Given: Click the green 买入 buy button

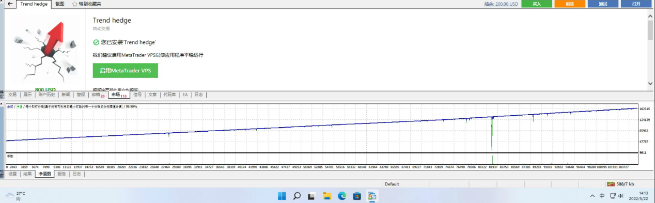Looking at the screenshot, I should click(537, 4).
